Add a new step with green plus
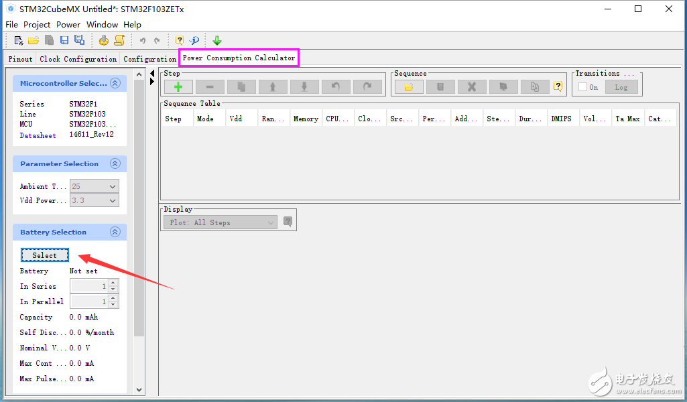Viewport: 687px width, 402px height. [178, 86]
